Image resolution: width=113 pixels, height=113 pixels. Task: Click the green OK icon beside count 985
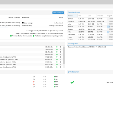click(x=54, y=77)
